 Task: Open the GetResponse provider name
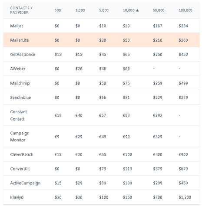(23, 55)
